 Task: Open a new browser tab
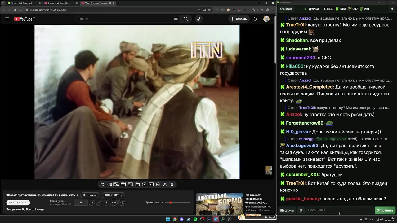[119, 3]
